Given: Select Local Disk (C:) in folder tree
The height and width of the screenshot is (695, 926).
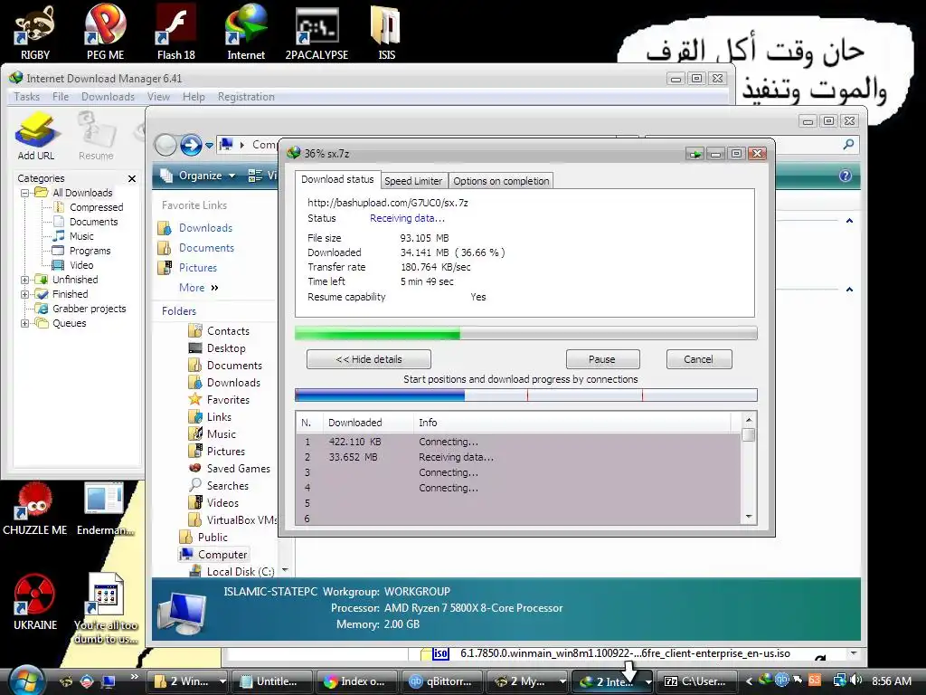Looking at the screenshot, I should click(241, 572).
